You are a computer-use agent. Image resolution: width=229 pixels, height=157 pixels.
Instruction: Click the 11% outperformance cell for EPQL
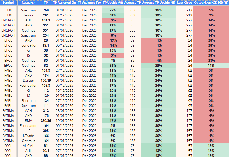click(x=211, y=66)
